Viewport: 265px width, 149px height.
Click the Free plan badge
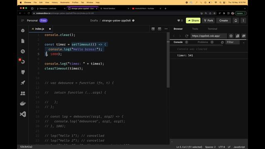tap(43, 20)
